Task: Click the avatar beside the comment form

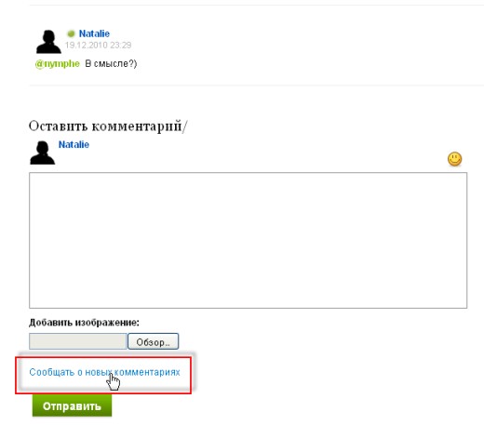Action: [x=42, y=153]
